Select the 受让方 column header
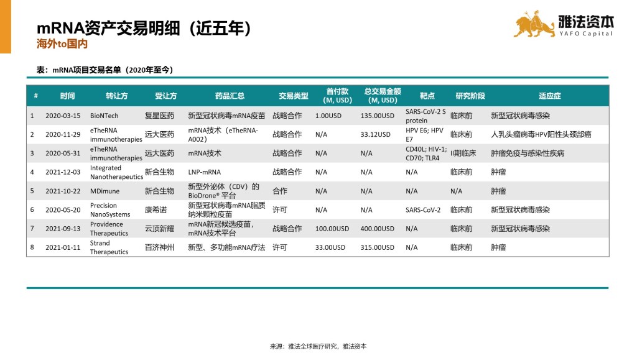This screenshot has height=358, width=637. [x=165, y=96]
